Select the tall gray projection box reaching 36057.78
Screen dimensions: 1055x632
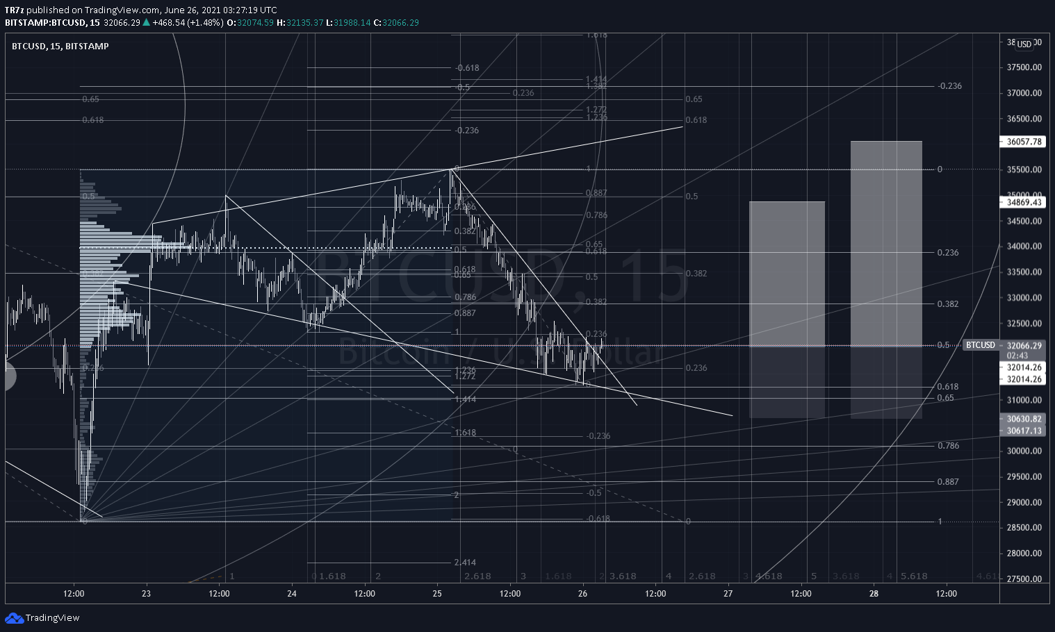[886, 279]
